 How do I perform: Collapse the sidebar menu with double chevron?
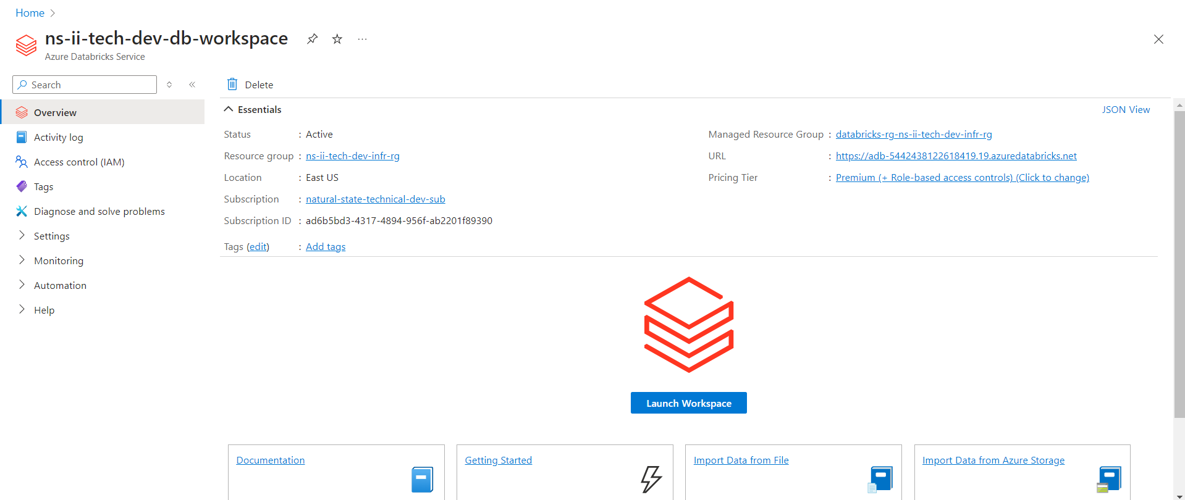click(192, 85)
